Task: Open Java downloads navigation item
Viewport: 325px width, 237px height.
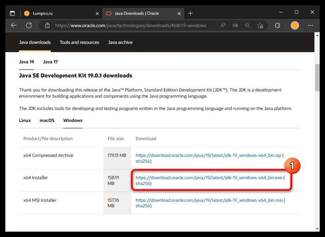Action: pos(35,42)
